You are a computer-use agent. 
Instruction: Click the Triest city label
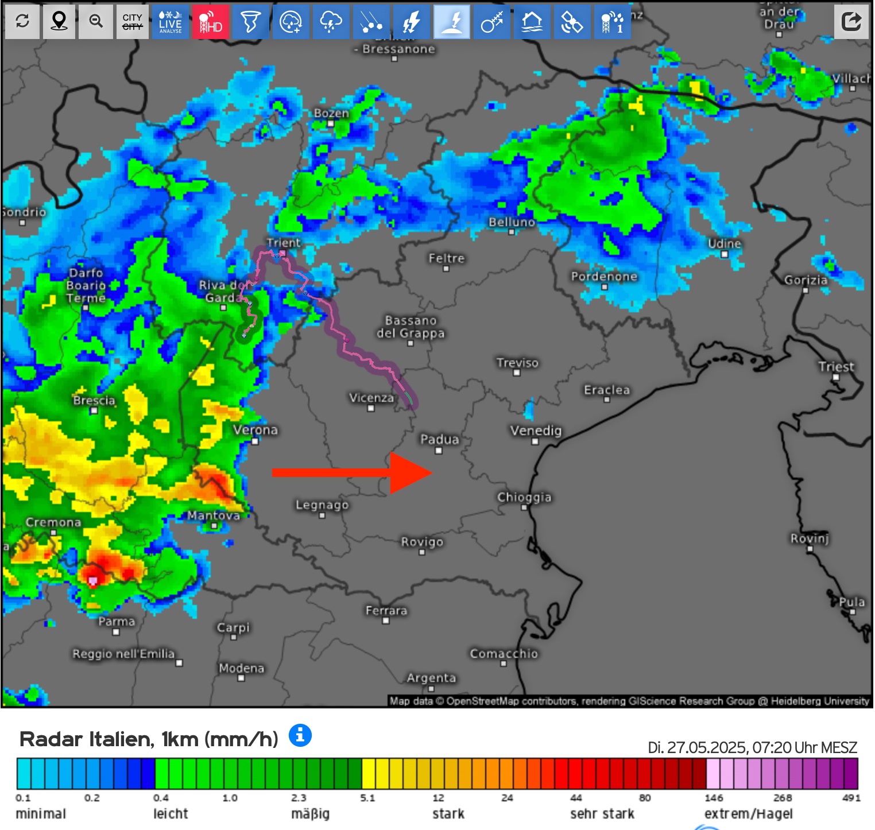(837, 367)
